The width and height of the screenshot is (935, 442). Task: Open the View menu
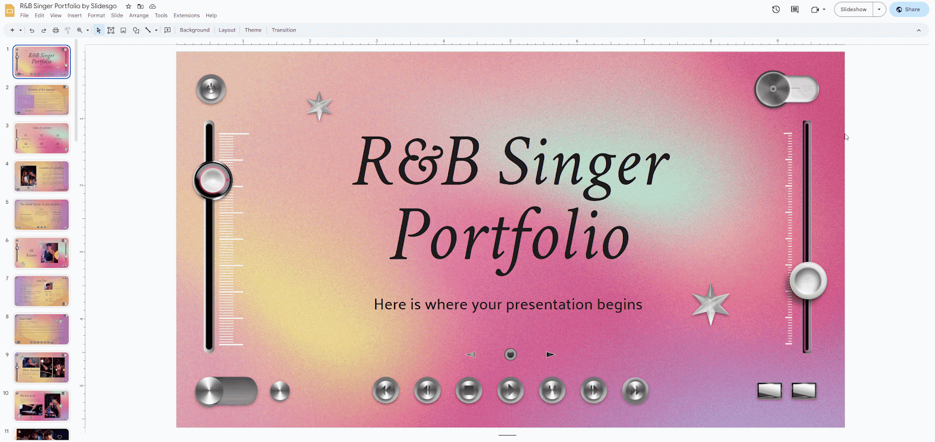point(56,16)
